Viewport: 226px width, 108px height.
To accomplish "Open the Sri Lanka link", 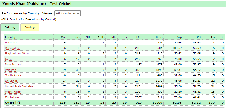I will (11, 81).
